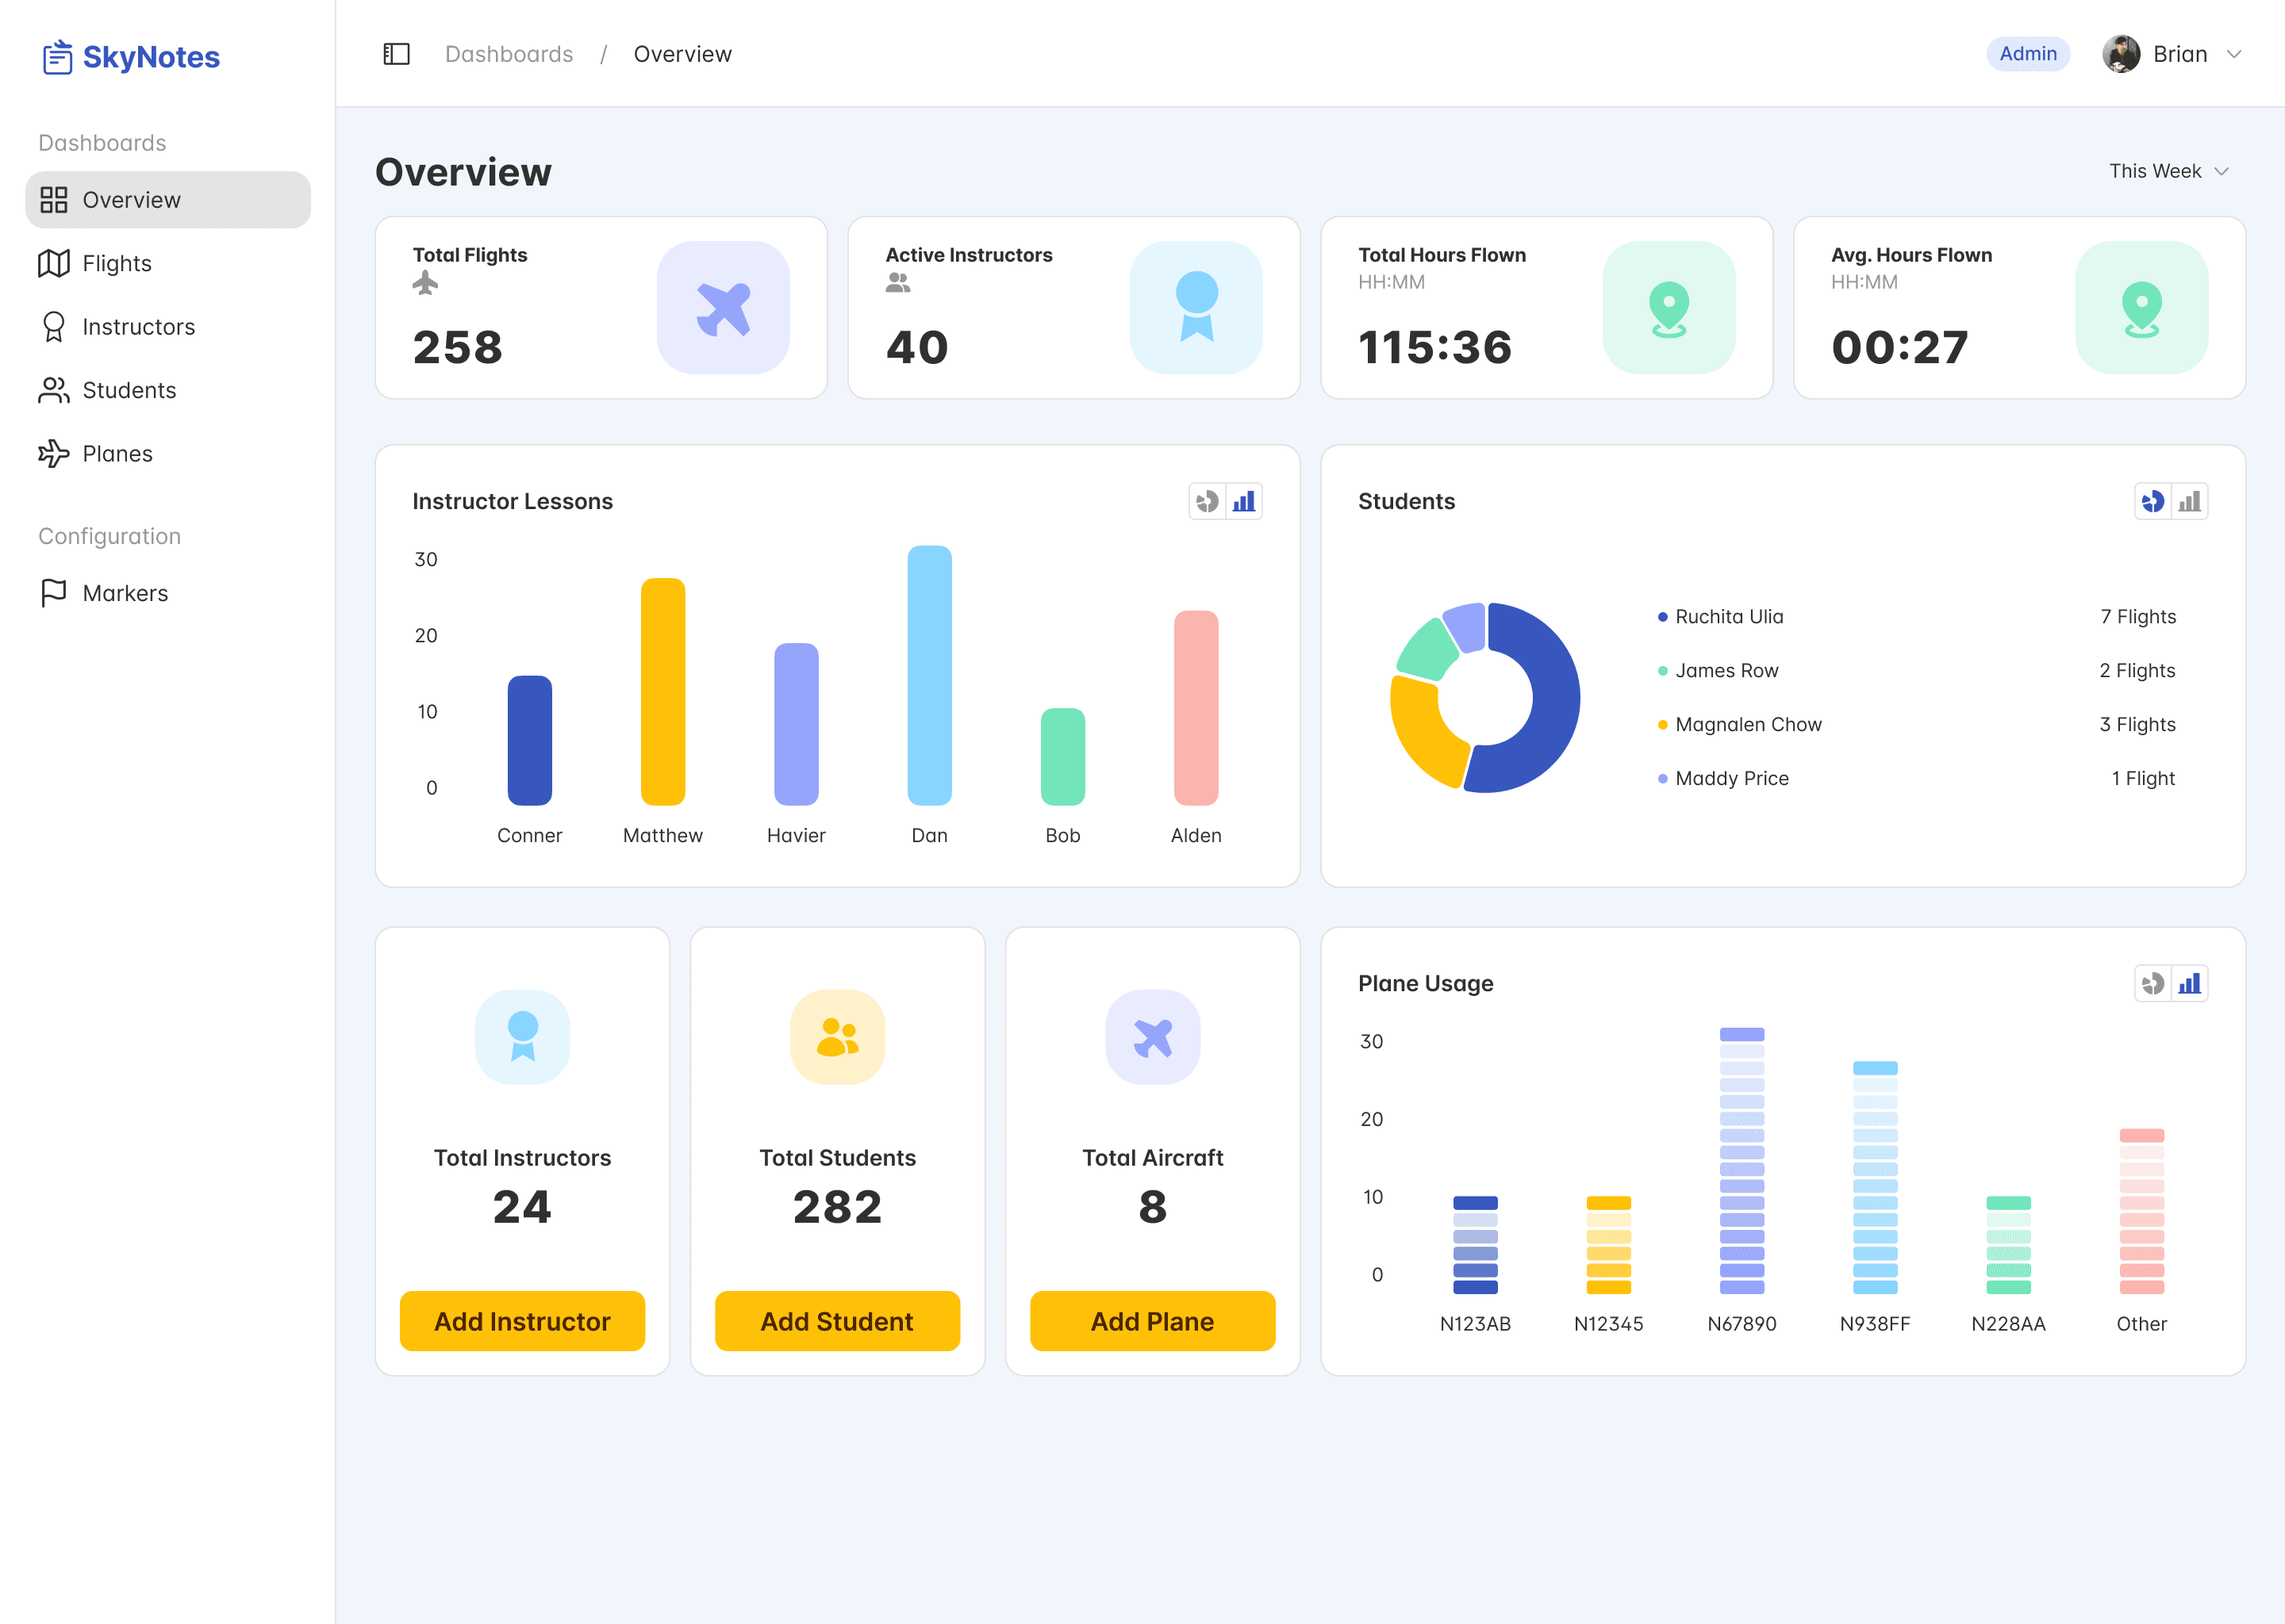Click the Add Student button
Viewport: 2285px width, 1624px height.
pyautogui.click(x=837, y=1321)
